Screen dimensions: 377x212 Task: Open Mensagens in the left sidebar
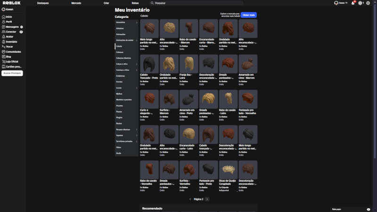pyautogui.click(x=12, y=26)
